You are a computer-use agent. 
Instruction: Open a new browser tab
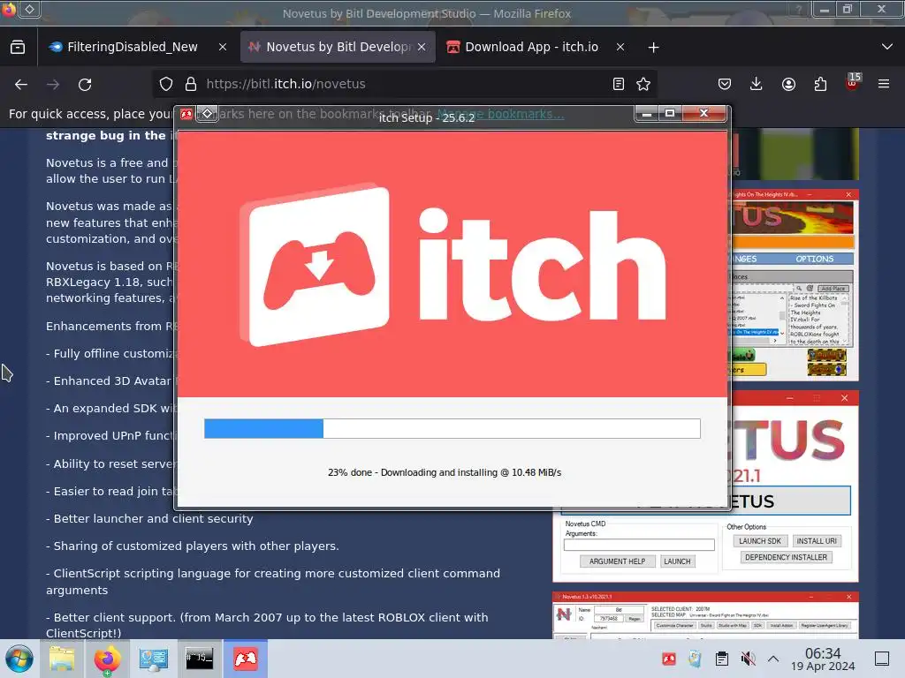point(653,48)
